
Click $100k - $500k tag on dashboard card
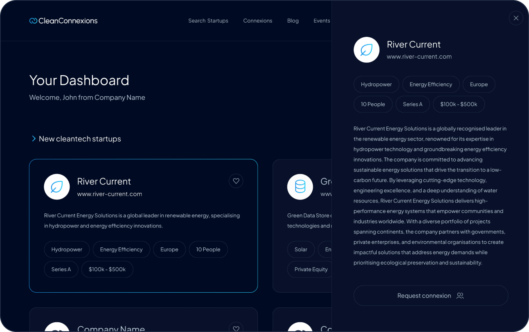click(107, 269)
